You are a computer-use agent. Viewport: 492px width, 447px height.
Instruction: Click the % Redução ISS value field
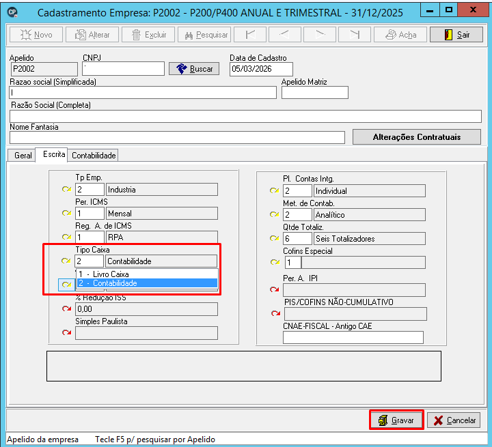(146, 309)
